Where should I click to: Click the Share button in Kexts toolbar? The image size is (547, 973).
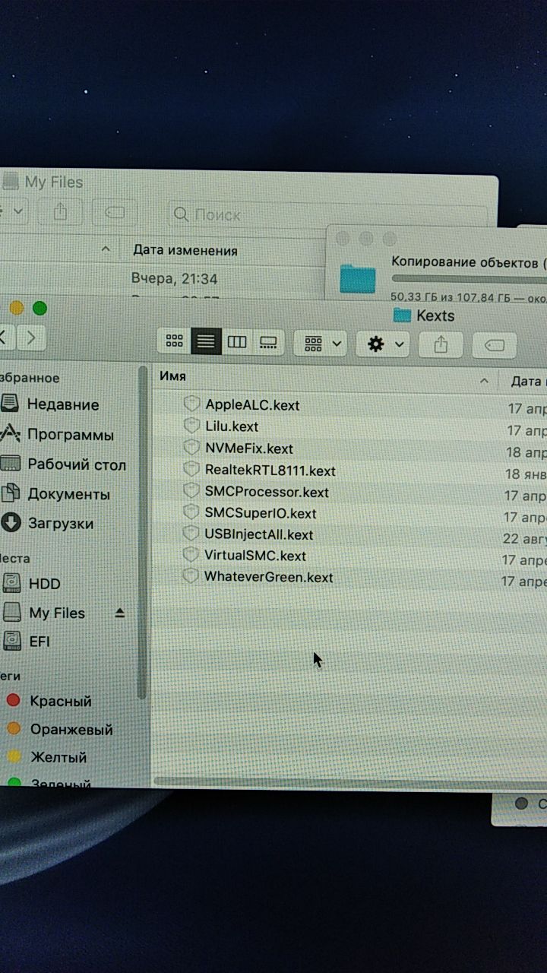coord(441,345)
